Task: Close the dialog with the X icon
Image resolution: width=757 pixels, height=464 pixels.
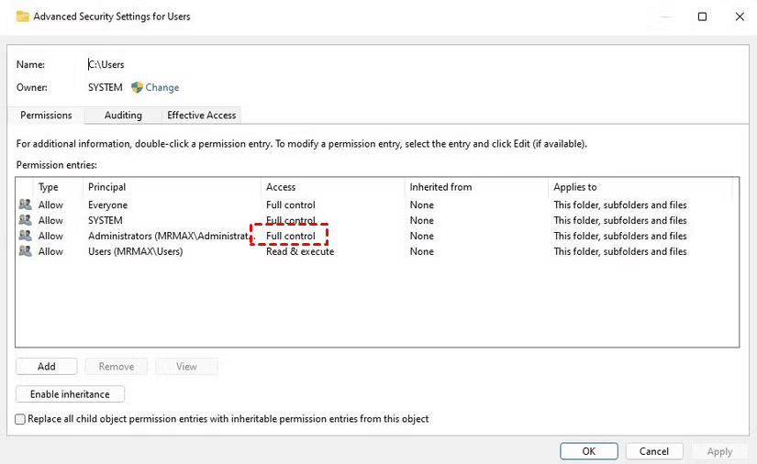Action: pos(740,17)
